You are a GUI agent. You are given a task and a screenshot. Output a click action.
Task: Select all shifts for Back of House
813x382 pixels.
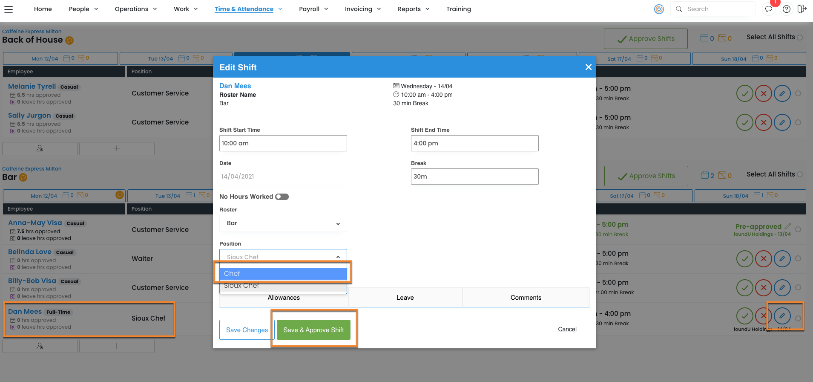point(800,38)
